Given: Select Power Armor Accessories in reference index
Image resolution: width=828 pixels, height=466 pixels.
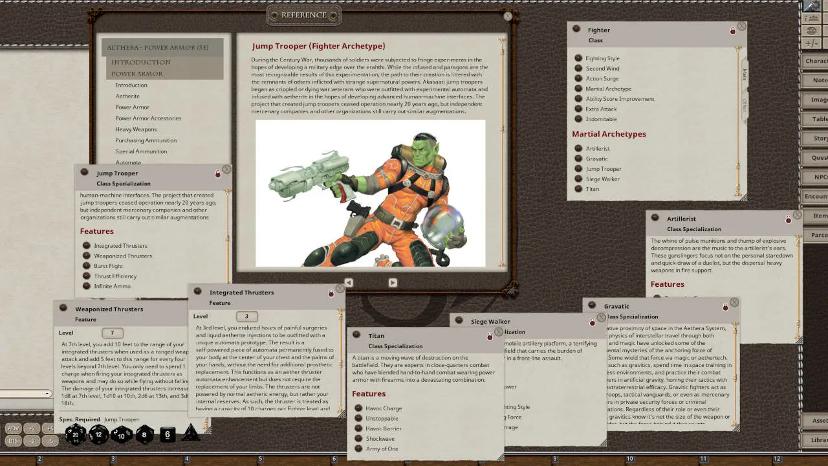Looking at the screenshot, I should click(x=148, y=118).
